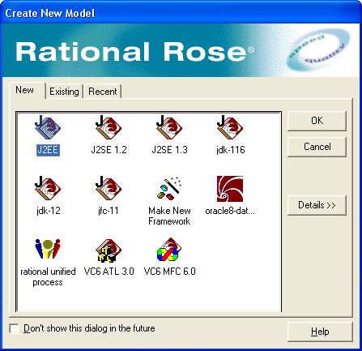Screen dimensions: 362x351
Task: Click the "J2EE" label text
Action: tap(48, 150)
